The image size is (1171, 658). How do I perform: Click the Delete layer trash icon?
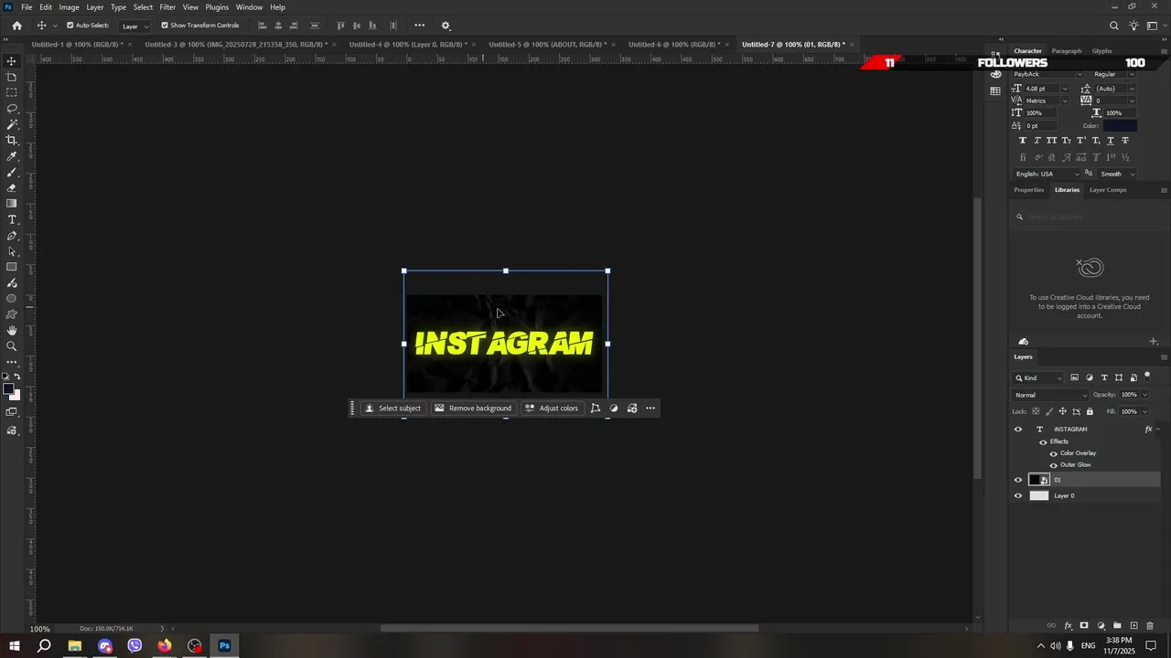(1150, 626)
